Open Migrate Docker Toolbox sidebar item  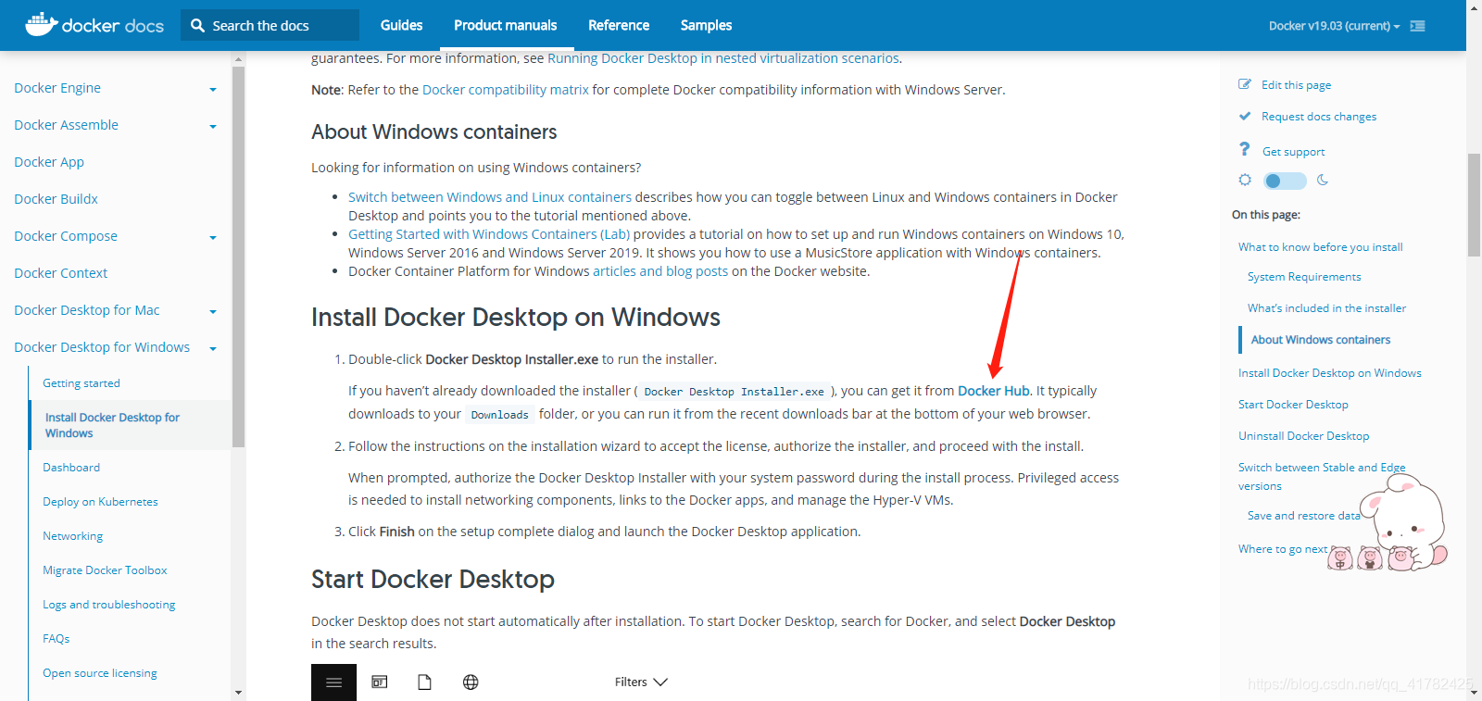coord(105,570)
